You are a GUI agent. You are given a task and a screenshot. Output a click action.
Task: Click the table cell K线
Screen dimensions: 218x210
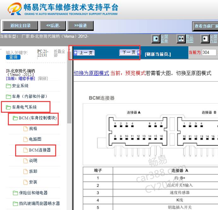click(x=180, y=200)
